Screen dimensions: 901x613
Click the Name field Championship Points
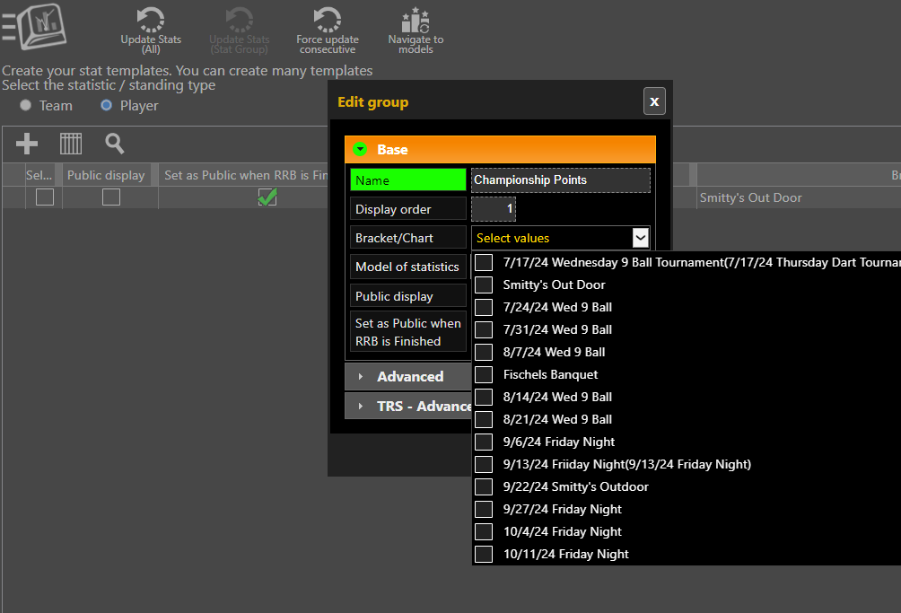click(x=560, y=180)
